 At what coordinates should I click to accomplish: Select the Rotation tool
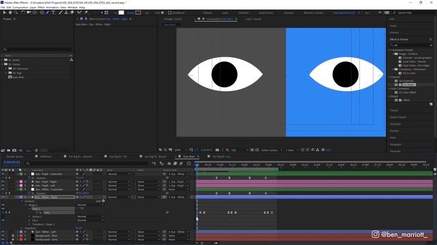23,12
